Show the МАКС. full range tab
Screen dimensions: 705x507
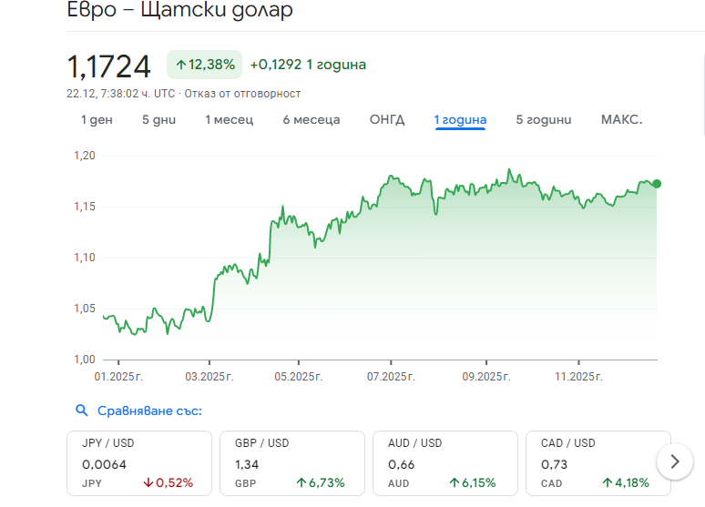pos(622,119)
